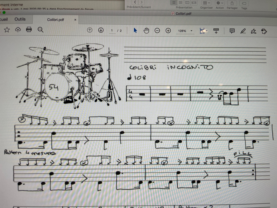
Task: Choose the arrow selection tool
Action: [x=135, y=30]
